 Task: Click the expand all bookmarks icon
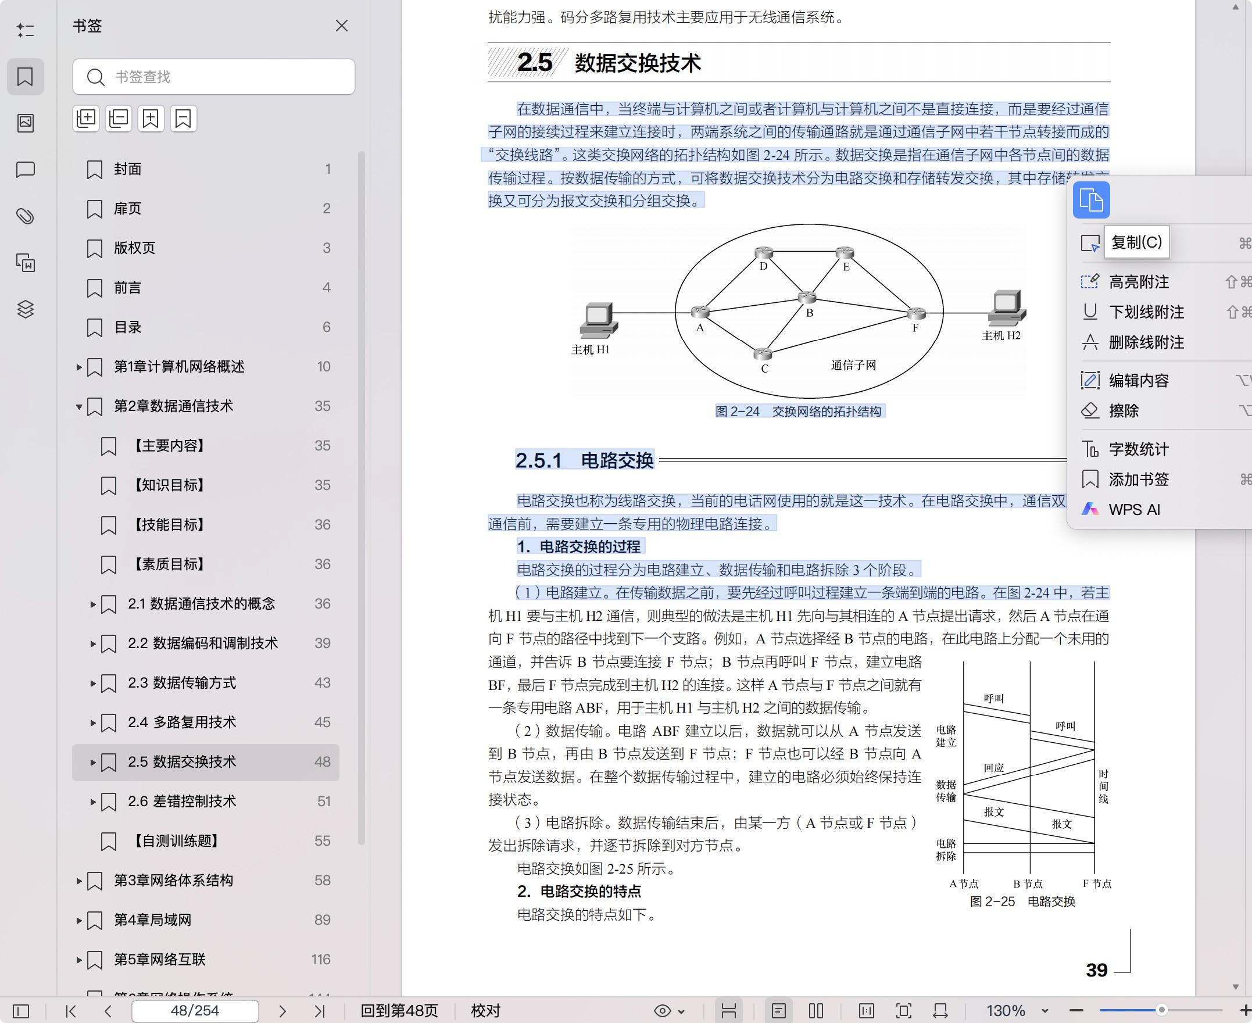coord(86,119)
